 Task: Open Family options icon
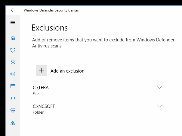click(x=13, y=123)
